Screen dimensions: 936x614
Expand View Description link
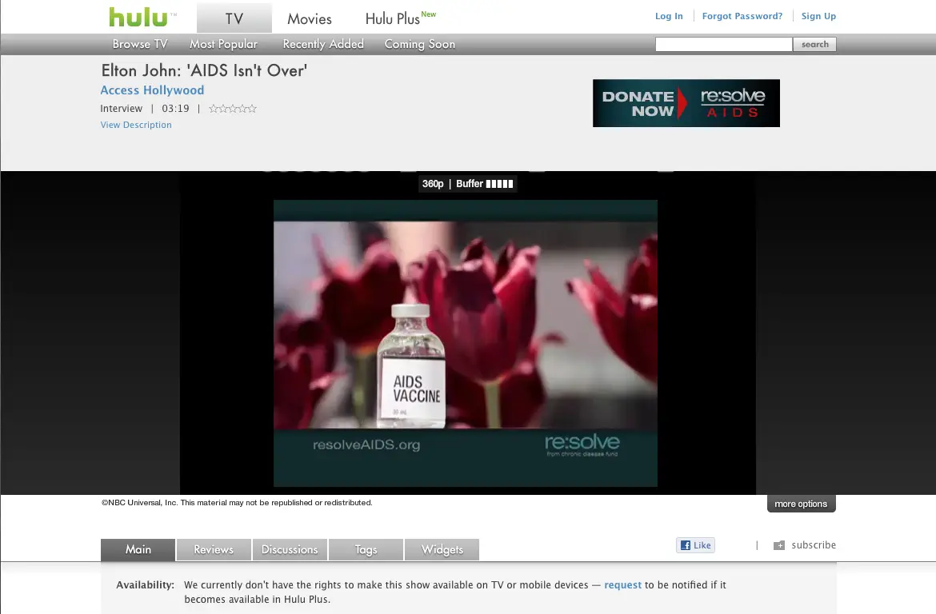pyautogui.click(x=136, y=125)
